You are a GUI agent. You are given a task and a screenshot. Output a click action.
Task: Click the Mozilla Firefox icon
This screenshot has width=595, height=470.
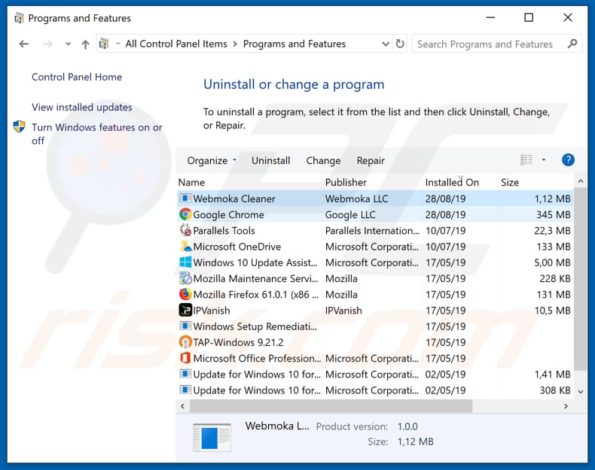[185, 294]
